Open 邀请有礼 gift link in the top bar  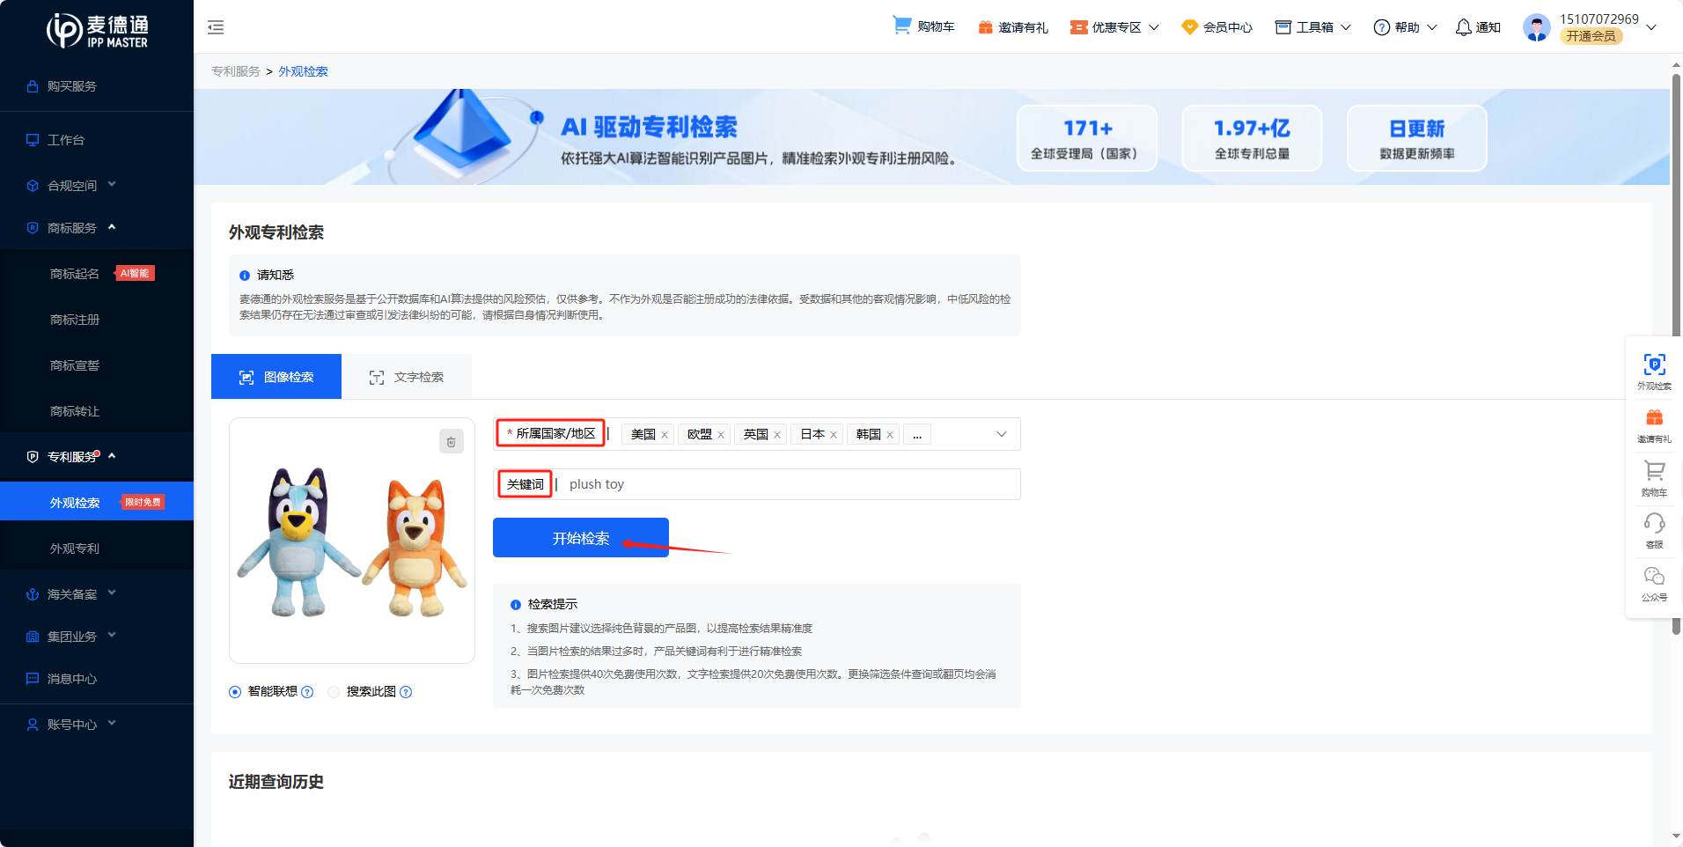pyautogui.click(x=1013, y=27)
